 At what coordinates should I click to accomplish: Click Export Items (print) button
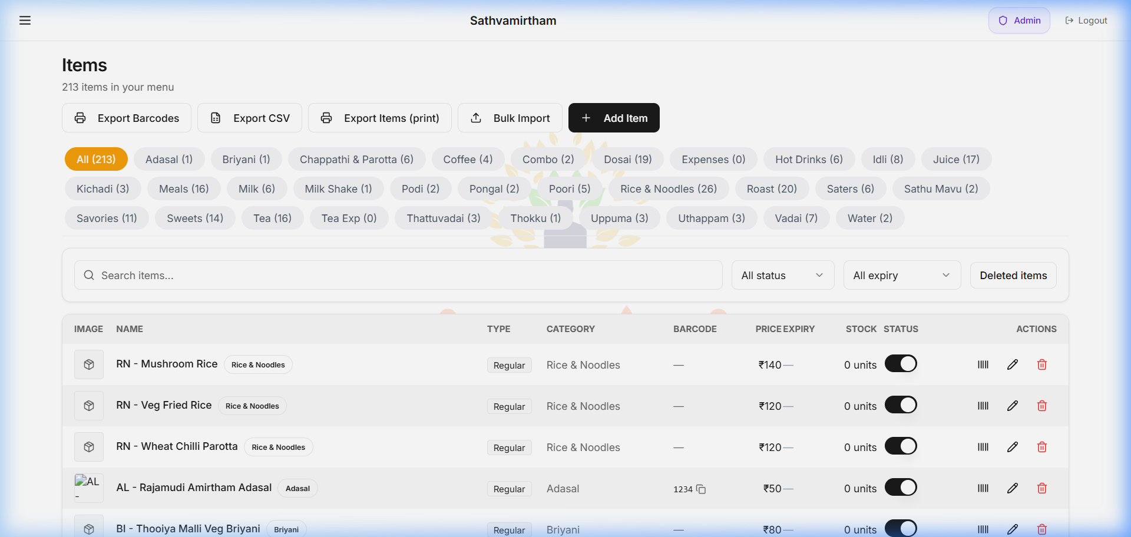pos(380,118)
